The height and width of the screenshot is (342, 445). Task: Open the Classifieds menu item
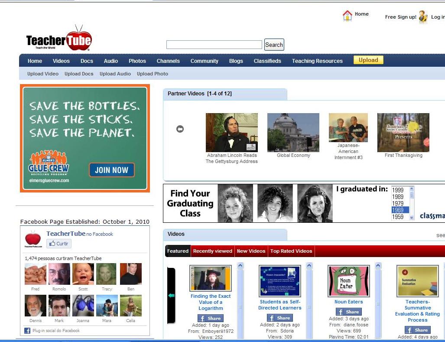(x=267, y=61)
